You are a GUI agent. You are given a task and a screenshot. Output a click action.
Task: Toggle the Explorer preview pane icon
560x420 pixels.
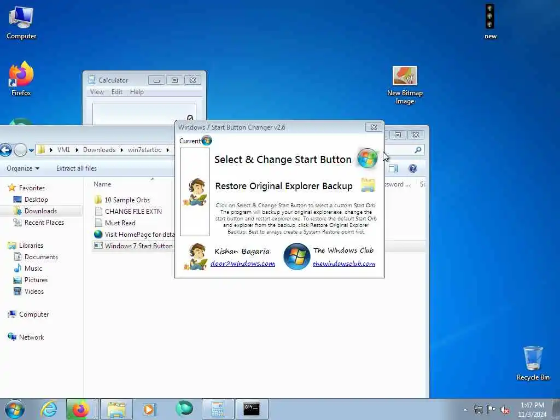tap(393, 168)
